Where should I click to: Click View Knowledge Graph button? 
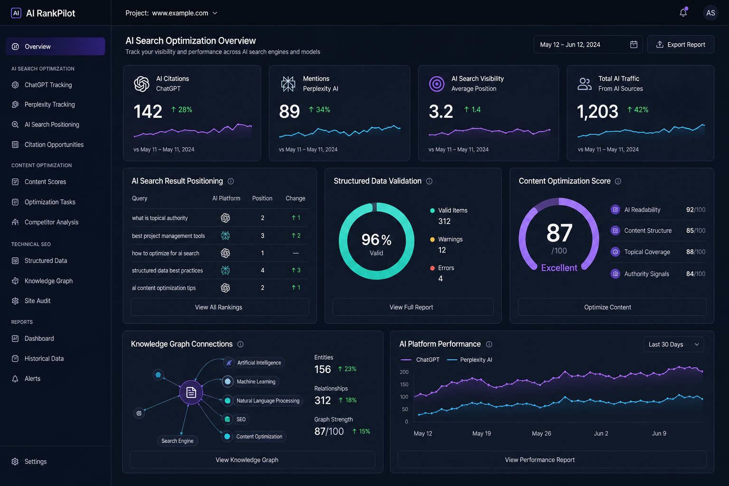coord(252,459)
